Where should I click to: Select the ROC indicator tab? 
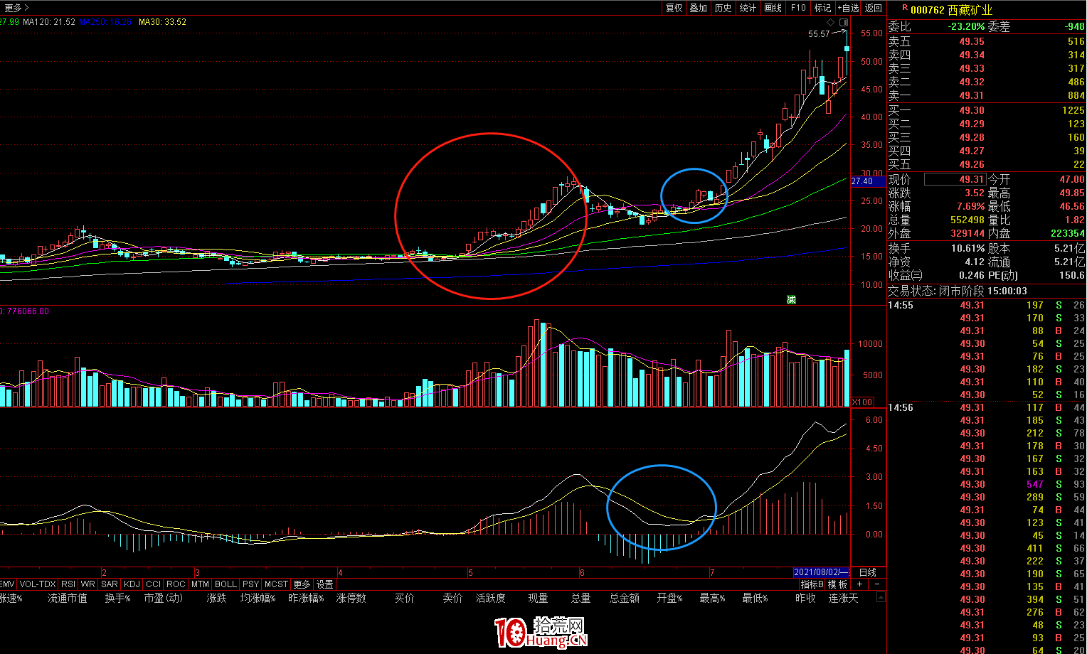pyautogui.click(x=176, y=584)
